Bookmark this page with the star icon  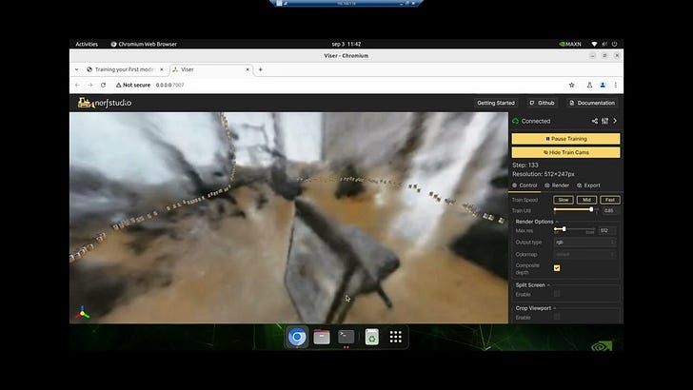(571, 85)
